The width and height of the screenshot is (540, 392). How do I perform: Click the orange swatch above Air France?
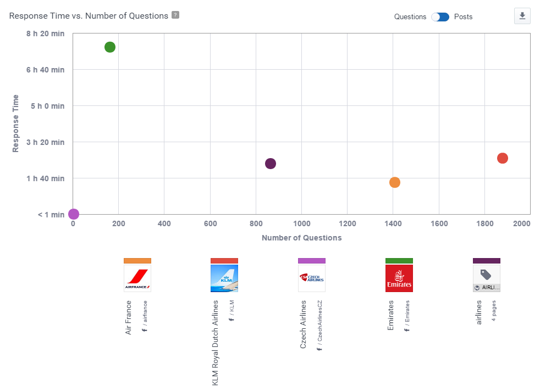(137, 261)
